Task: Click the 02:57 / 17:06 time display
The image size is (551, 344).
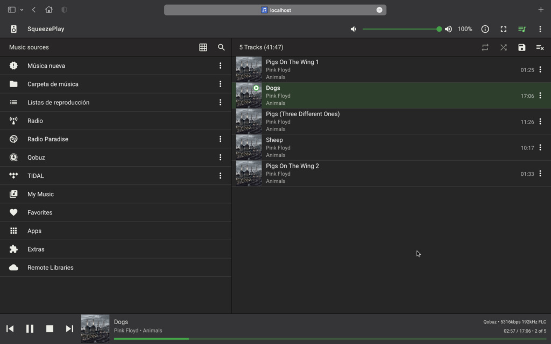Action: point(517,331)
